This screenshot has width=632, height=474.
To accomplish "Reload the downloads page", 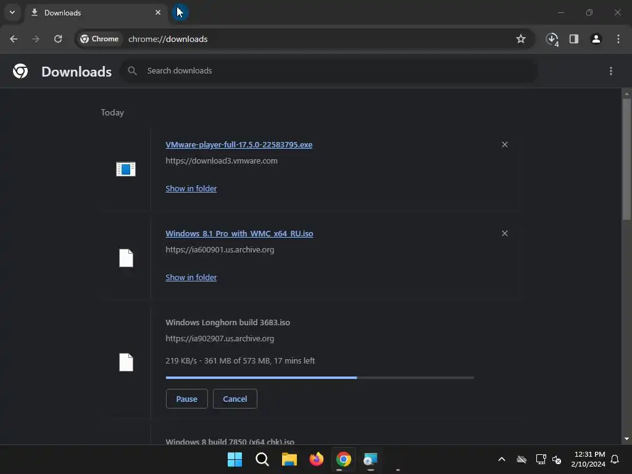I will point(58,39).
